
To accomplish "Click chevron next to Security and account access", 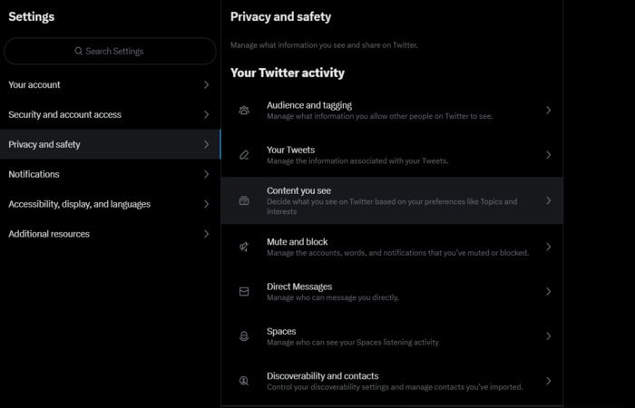I will [207, 114].
